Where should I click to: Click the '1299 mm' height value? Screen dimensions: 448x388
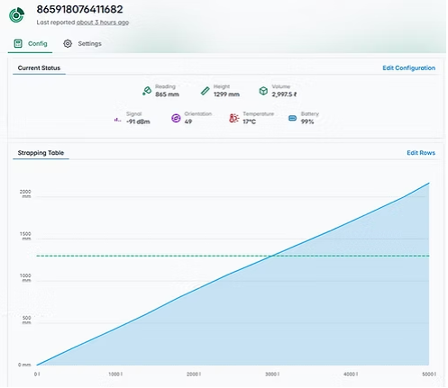[226, 95]
